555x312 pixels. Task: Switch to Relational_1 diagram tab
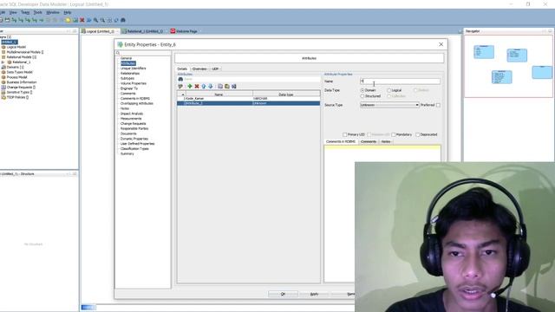coord(142,31)
